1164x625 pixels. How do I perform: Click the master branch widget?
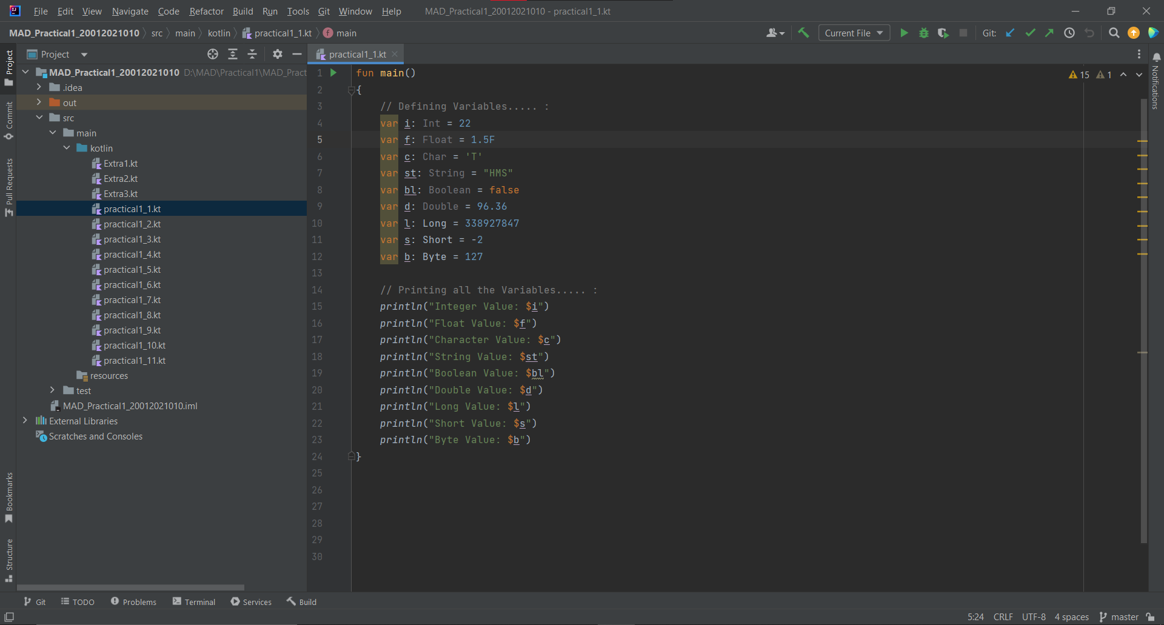(1119, 617)
